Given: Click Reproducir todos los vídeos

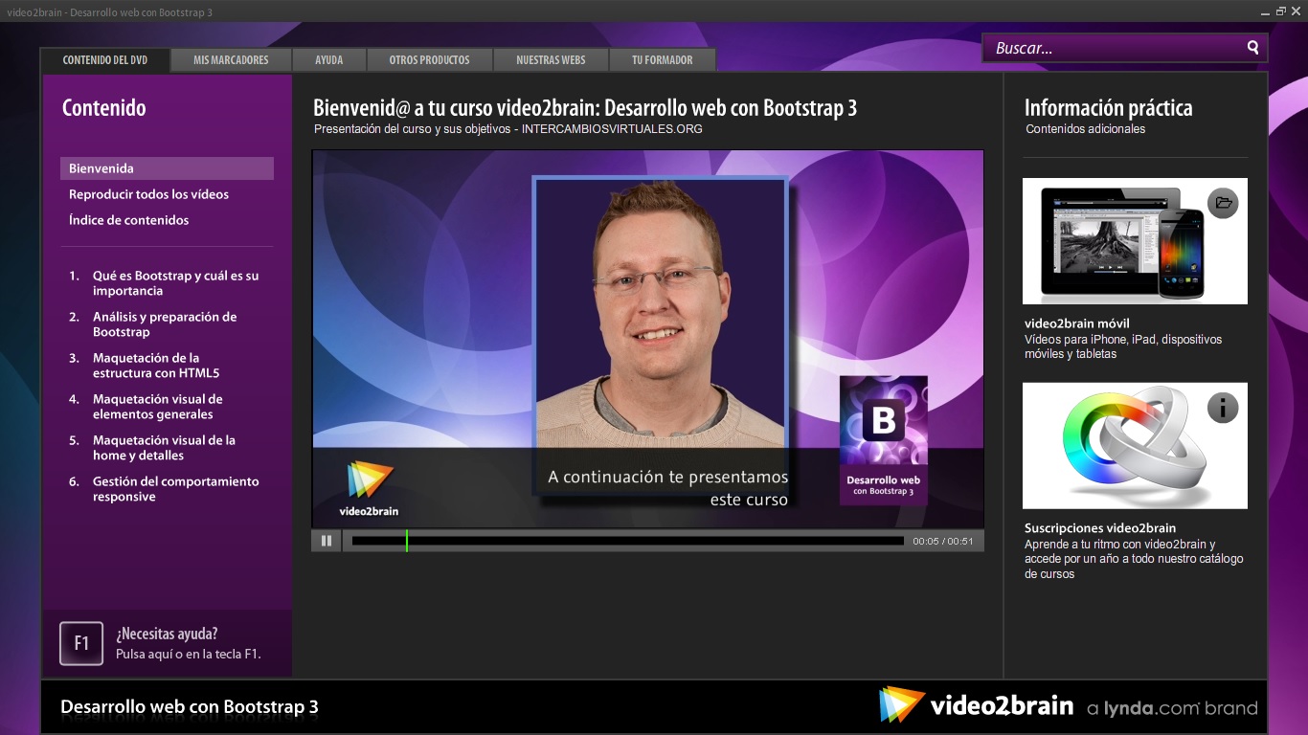Looking at the screenshot, I should pos(148,194).
